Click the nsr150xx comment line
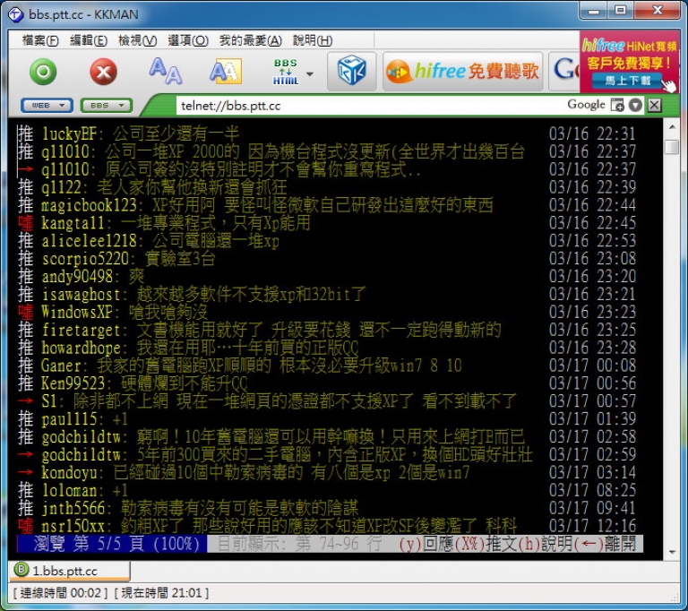The image size is (688, 611). point(326,526)
